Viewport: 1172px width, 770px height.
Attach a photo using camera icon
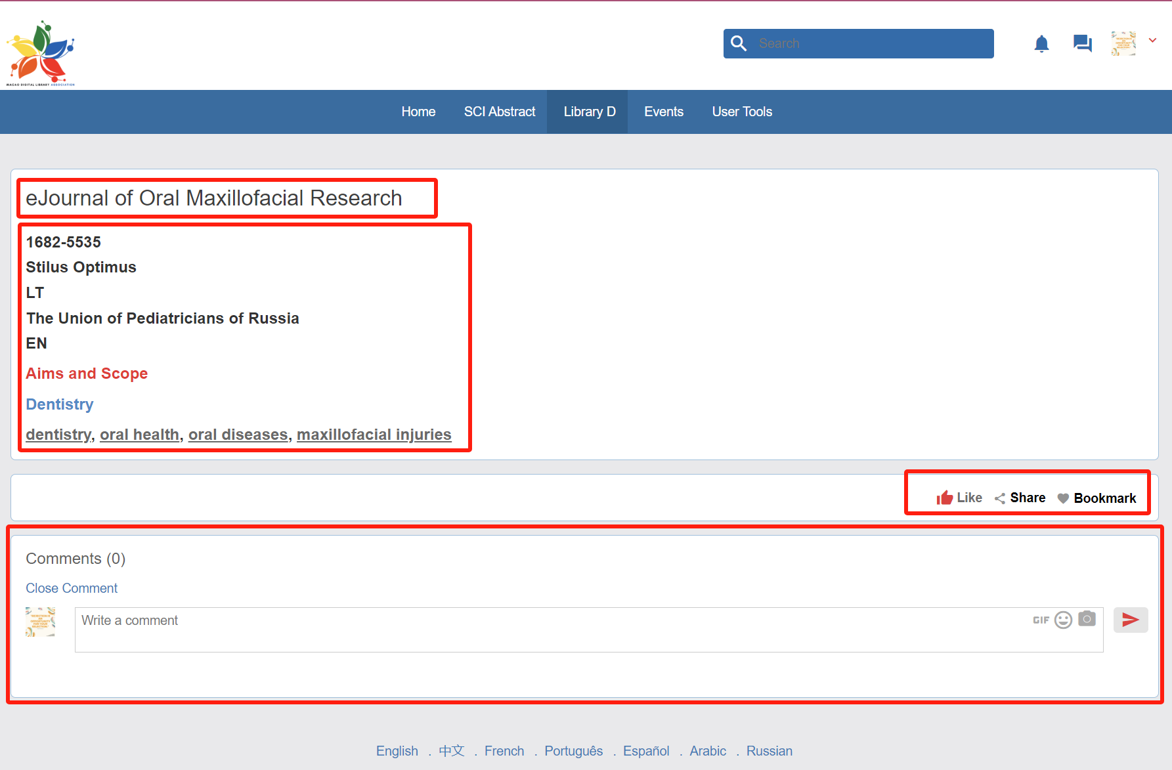coord(1087,619)
